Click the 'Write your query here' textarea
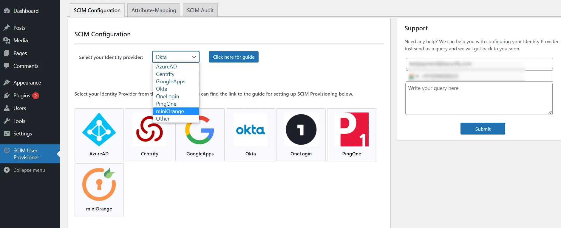This screenshot has height=228, width=561. pos(479,99)
